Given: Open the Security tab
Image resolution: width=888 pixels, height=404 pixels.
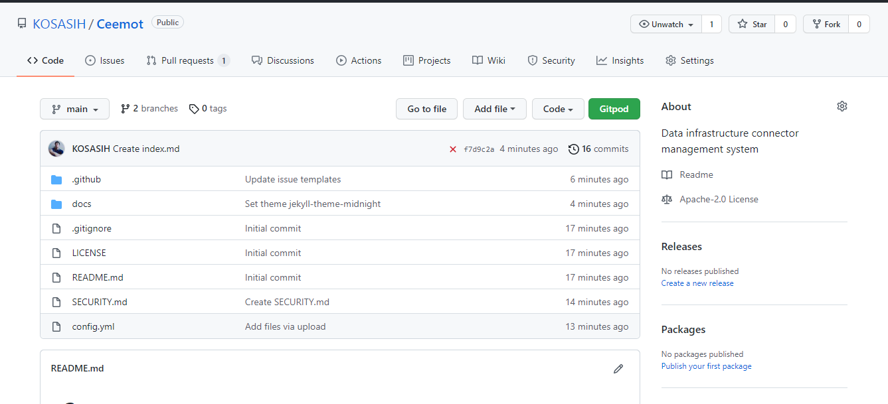Looking at the screenshot, I should pos(551,60).
